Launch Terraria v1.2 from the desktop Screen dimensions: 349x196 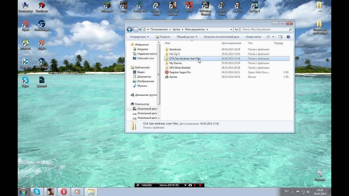(140, 7)
